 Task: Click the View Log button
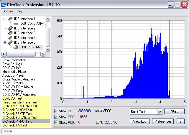[140, 121]
